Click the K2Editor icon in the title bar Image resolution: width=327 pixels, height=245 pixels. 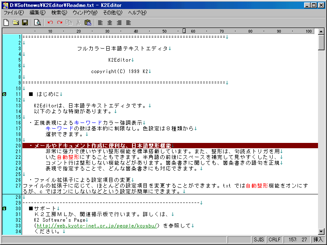pos(6,5)
